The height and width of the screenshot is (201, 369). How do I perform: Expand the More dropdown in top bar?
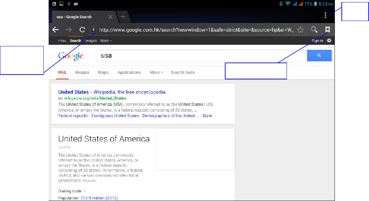106,41
